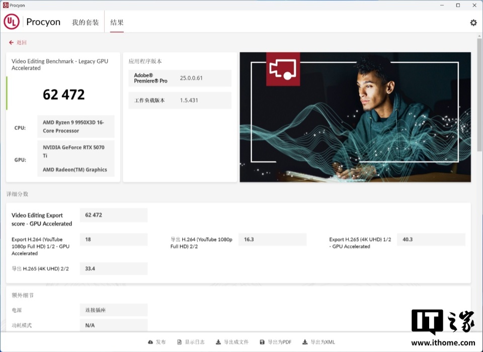Viewport: 483px width, 352px height.
Task: Open the settings gear in the top-right corner
Action: pos(473,22)
